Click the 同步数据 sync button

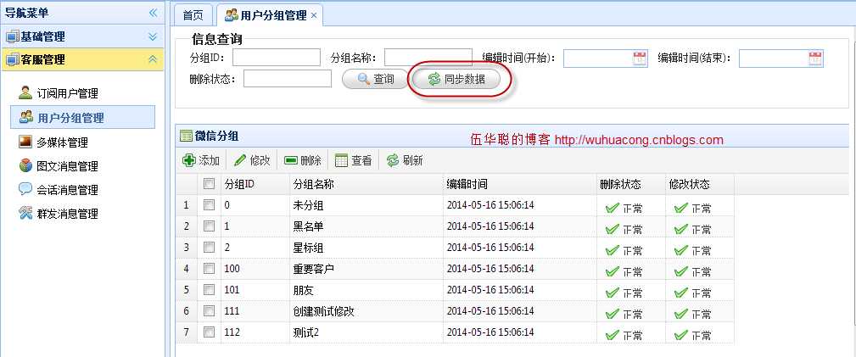pos(456,79)
